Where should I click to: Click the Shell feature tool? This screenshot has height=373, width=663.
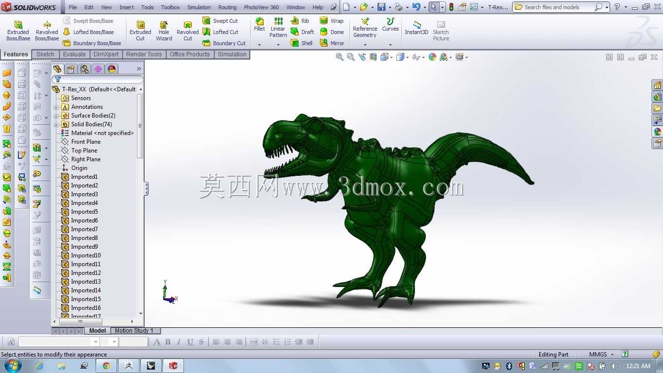302,43
